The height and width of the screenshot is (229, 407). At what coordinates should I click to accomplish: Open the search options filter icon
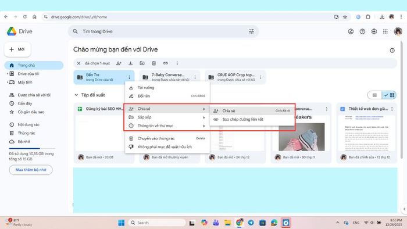(x=251, y=31)
